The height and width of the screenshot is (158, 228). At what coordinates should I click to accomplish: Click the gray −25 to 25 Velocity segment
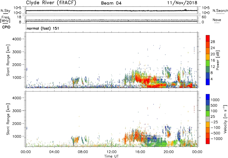tap(208, 119)
